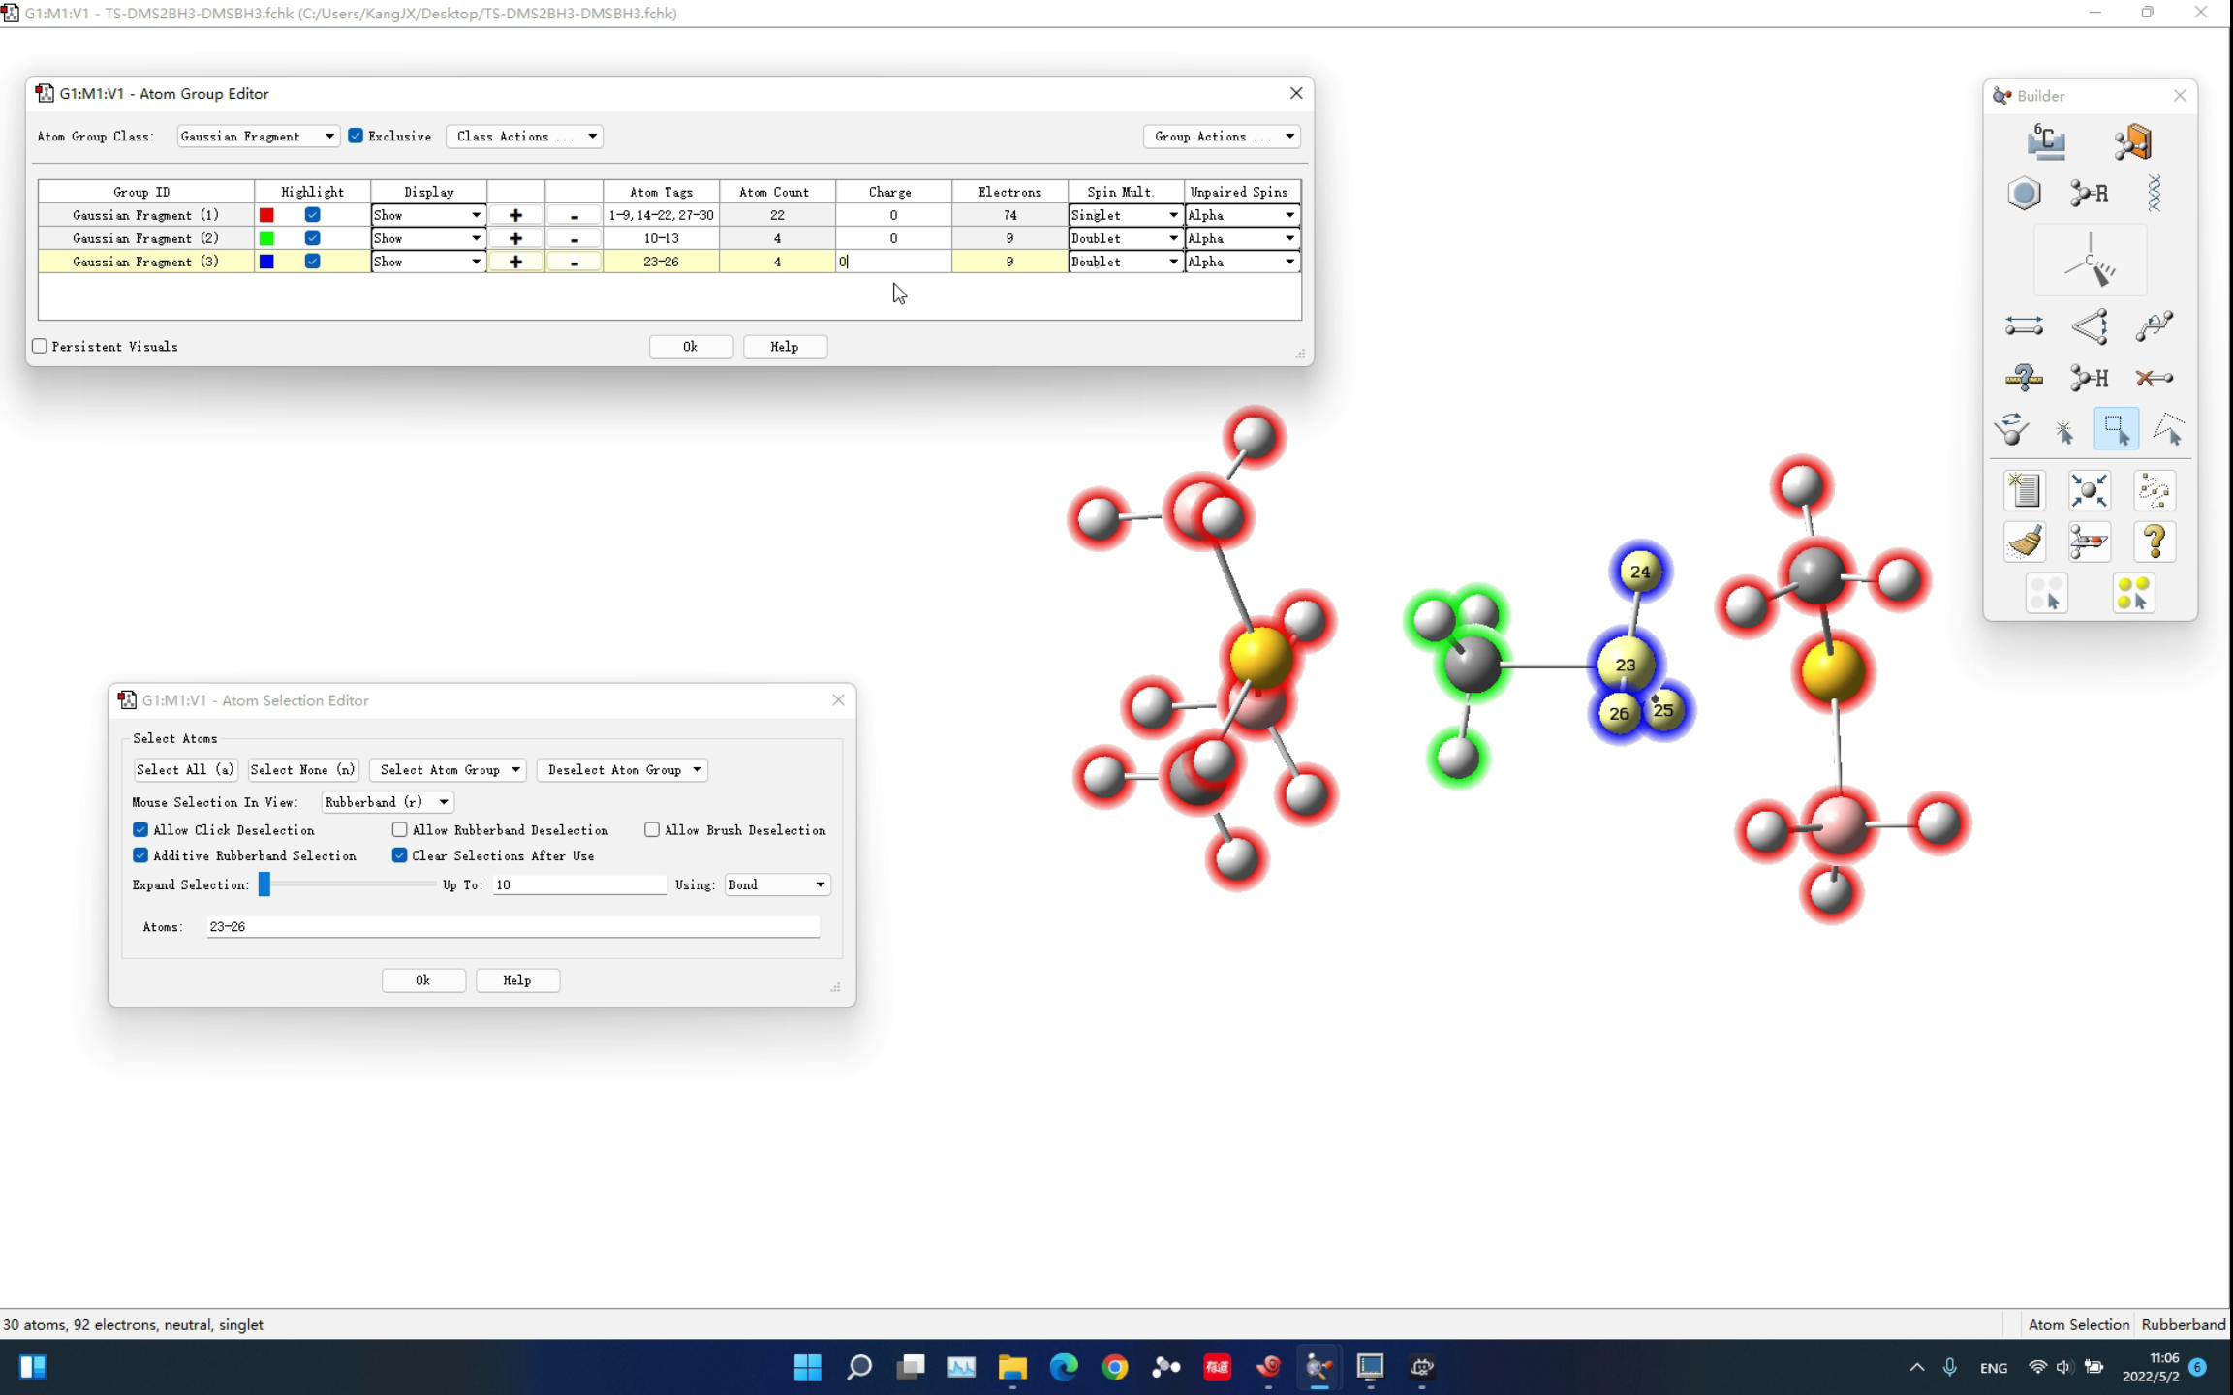This screenshot has height=1395, width=2233.
Task: Click Ok button in Atom Selection Editor
Action: (x=422, y=980)
